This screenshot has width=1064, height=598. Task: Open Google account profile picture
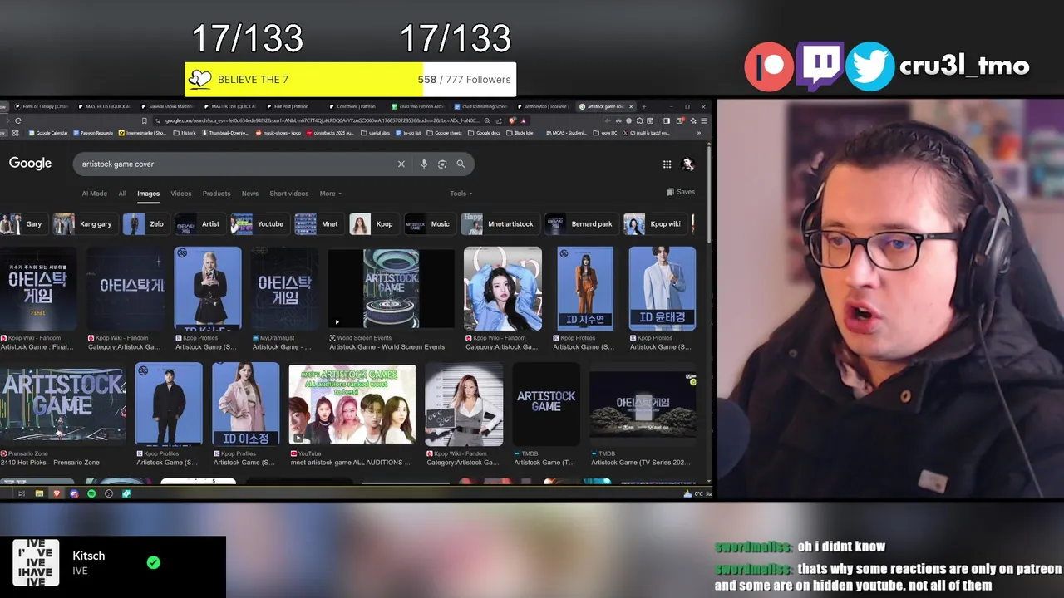(687, 164)
